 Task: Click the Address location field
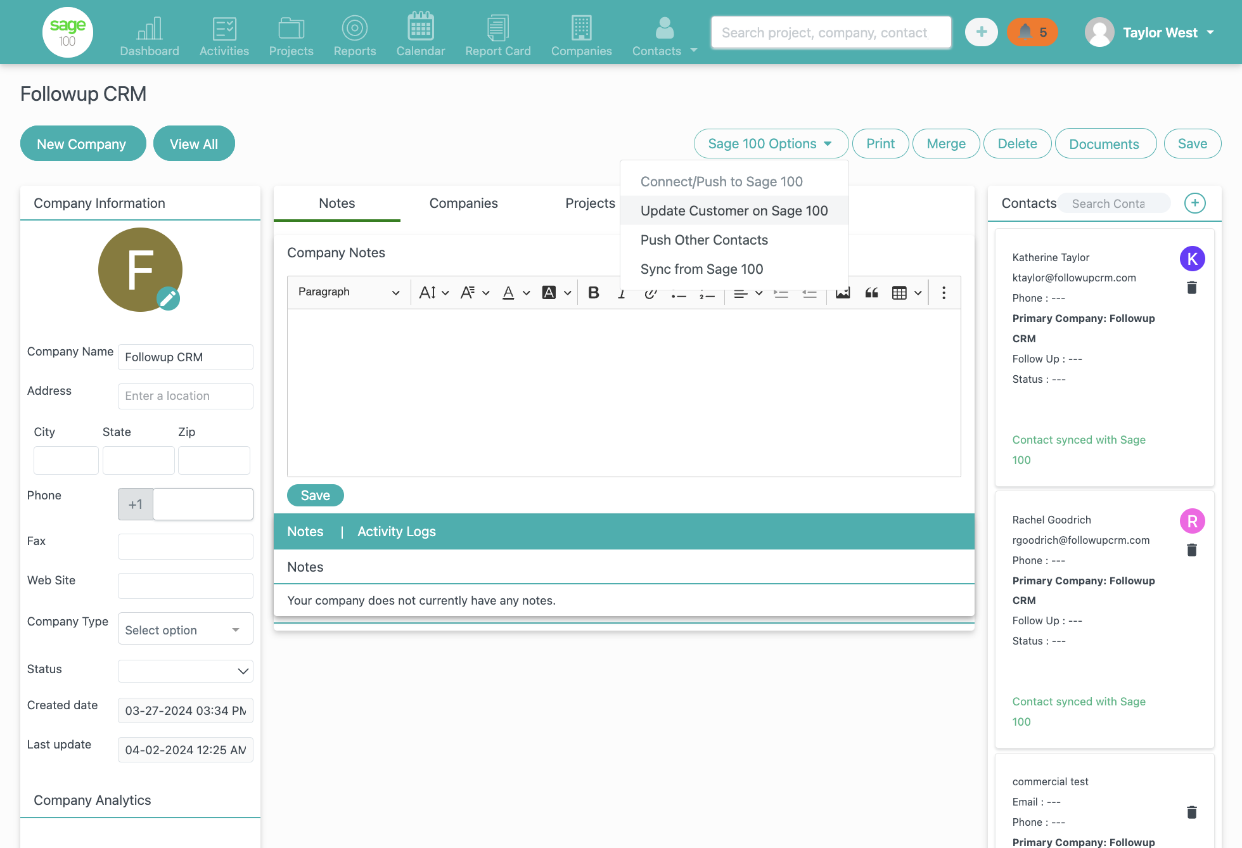(x=186, y=396)
